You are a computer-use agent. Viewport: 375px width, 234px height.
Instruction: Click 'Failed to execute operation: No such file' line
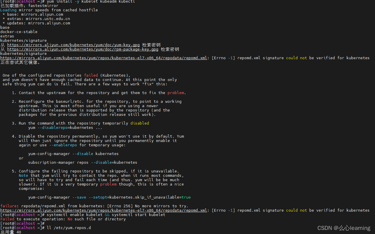pos(63,219)
